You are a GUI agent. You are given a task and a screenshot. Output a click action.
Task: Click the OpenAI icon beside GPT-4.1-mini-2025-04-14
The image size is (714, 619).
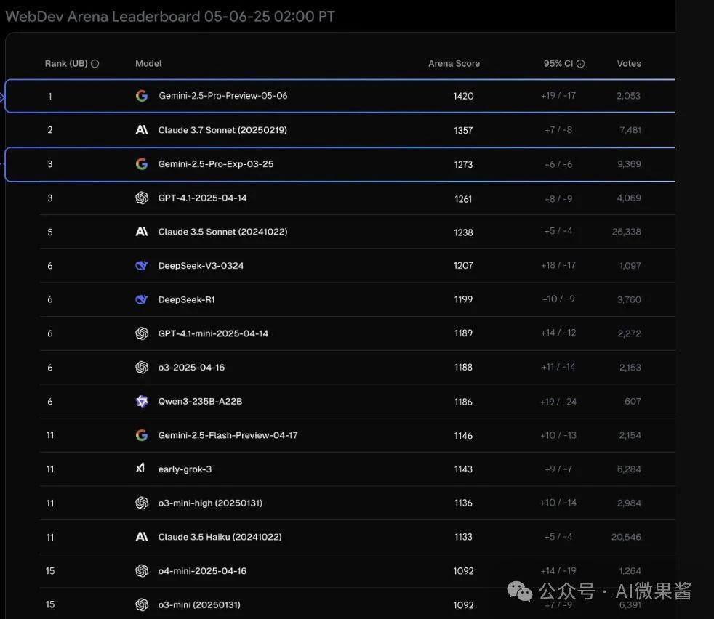[142, 333]
